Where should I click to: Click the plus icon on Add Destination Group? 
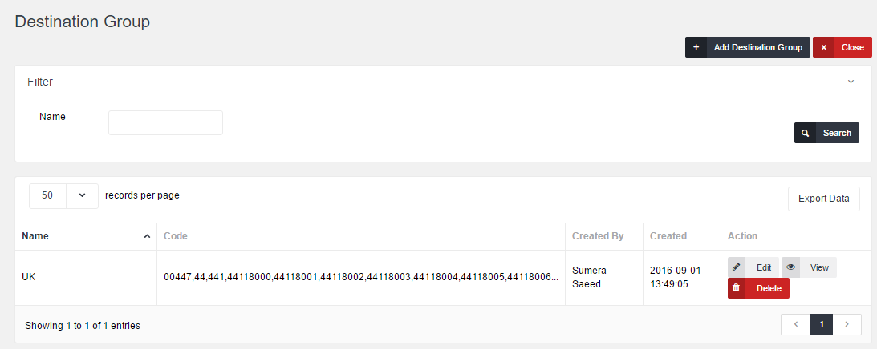click(x=696, y=47)
